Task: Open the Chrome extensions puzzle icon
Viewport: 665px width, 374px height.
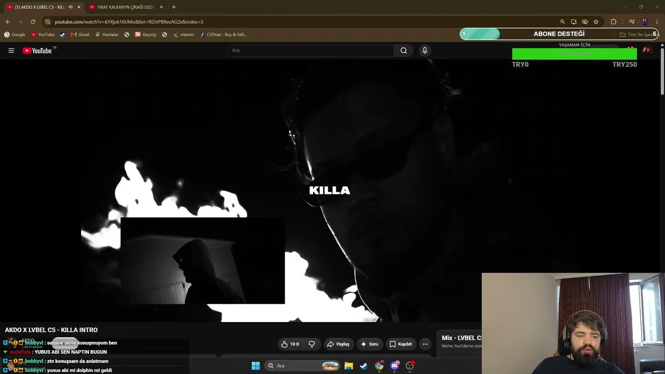Action: [x=614, y=22]
